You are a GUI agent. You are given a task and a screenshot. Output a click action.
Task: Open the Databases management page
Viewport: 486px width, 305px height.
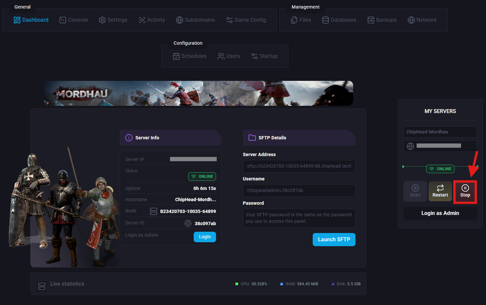(x=339, y=20)
